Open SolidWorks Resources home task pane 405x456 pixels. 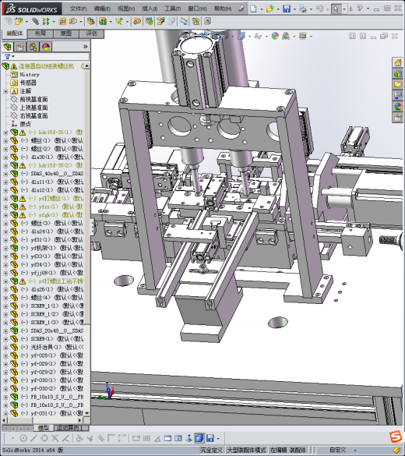(398, 62)
